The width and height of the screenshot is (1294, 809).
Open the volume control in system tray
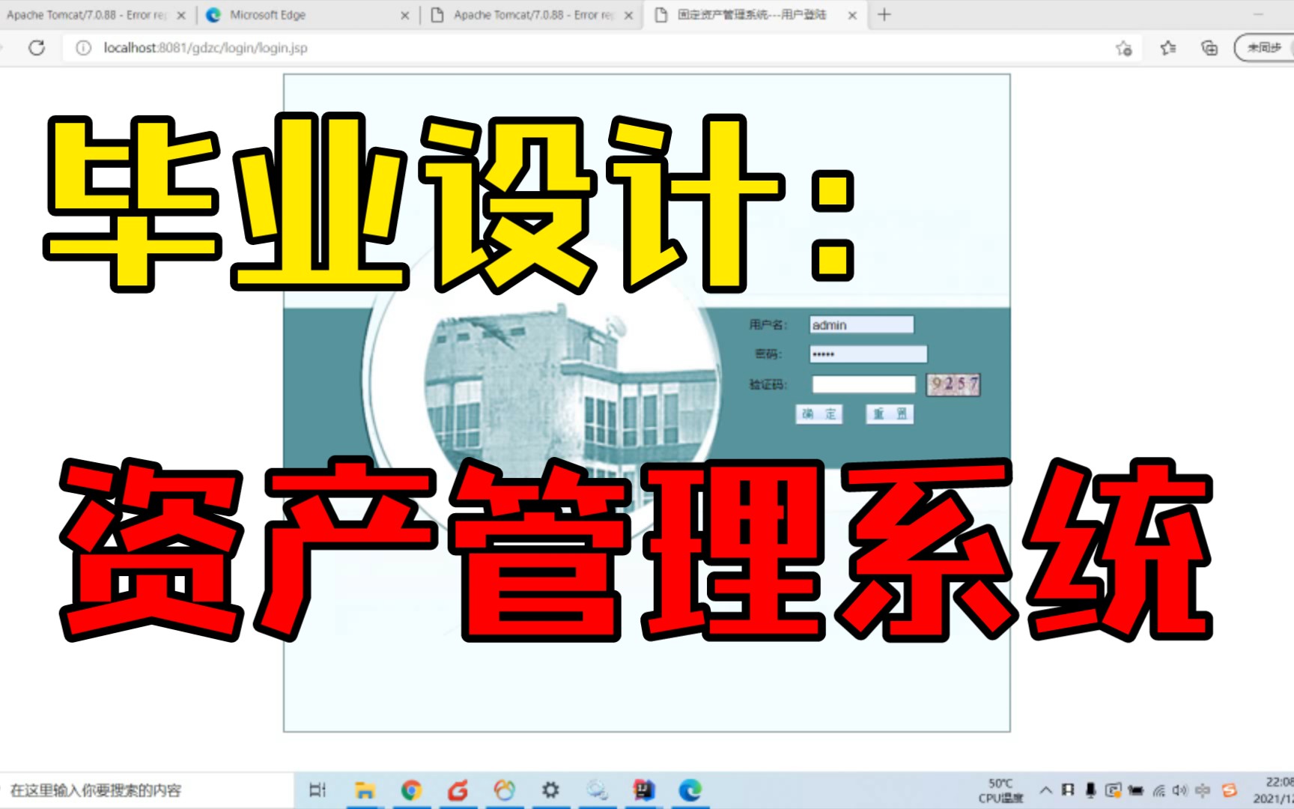point(1181,790)
